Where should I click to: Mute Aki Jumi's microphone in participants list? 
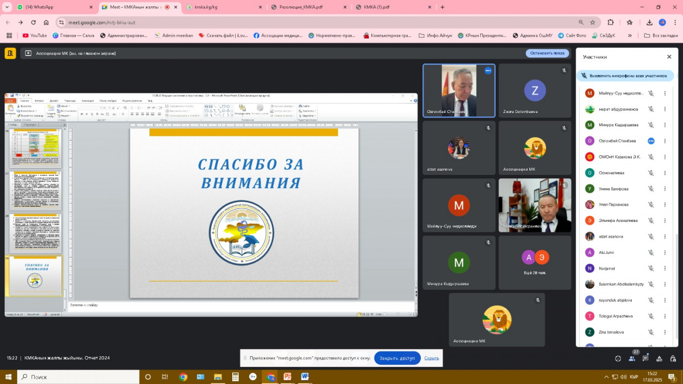pos(651,252)
